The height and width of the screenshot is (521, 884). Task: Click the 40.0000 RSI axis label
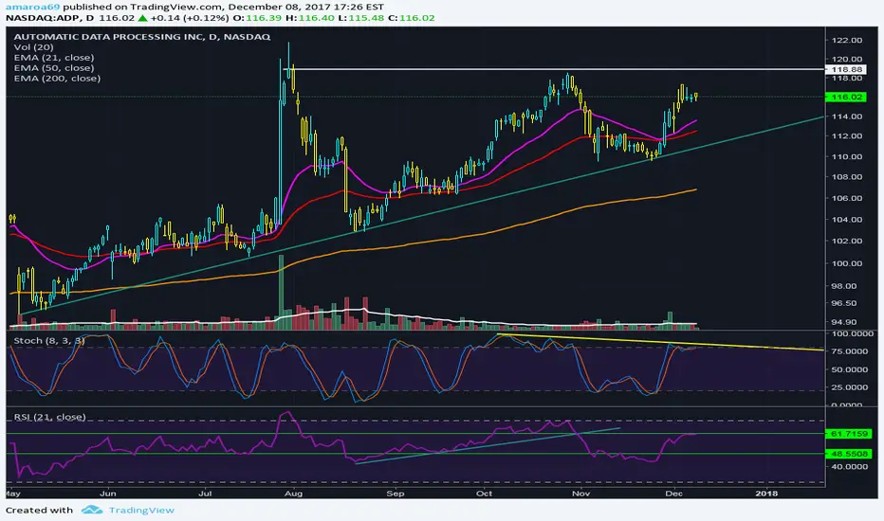pyautogui.click(x=850, y=466)
